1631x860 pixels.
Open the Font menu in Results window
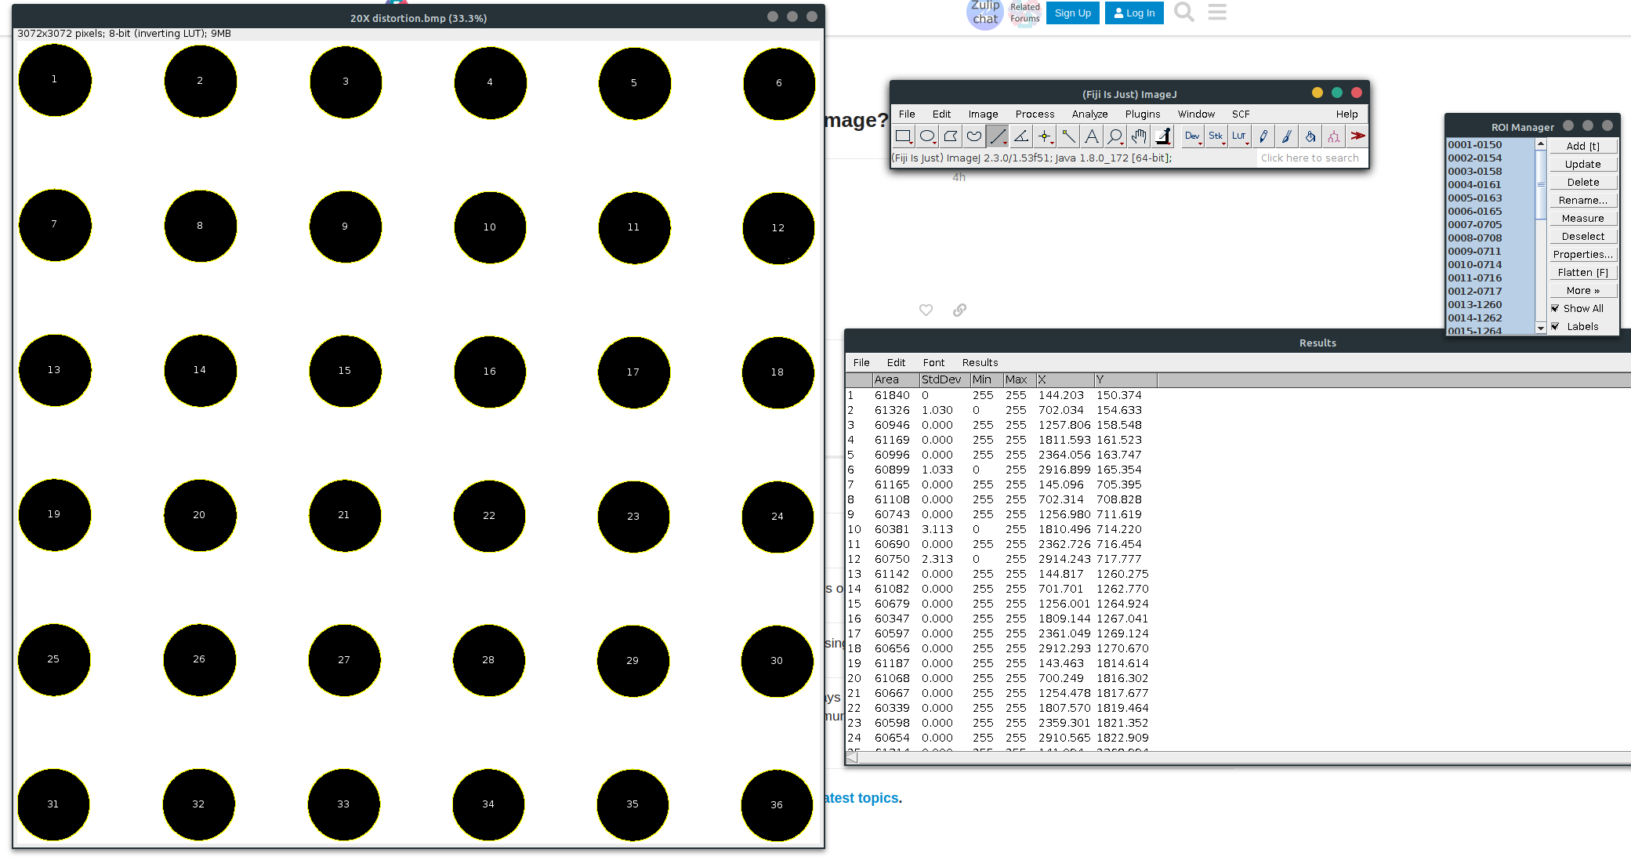(x=933, y=362)
